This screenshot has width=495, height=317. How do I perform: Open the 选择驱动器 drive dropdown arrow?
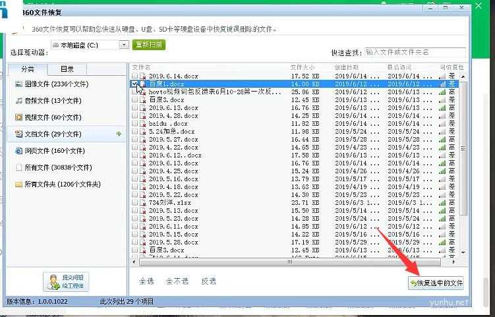click(x=124, y=45)
